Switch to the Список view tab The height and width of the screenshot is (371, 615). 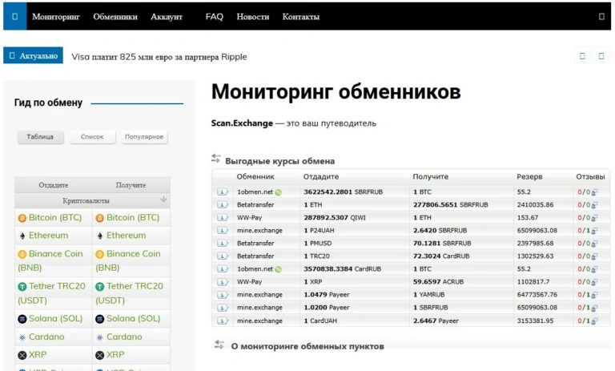92,137
